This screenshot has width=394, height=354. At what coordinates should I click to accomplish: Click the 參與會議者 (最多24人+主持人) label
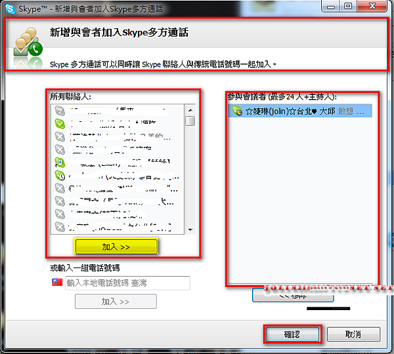[x=282, y=96]
